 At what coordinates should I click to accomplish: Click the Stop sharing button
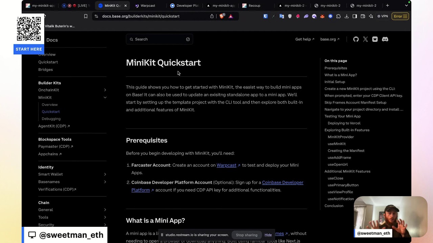(246, 235)
